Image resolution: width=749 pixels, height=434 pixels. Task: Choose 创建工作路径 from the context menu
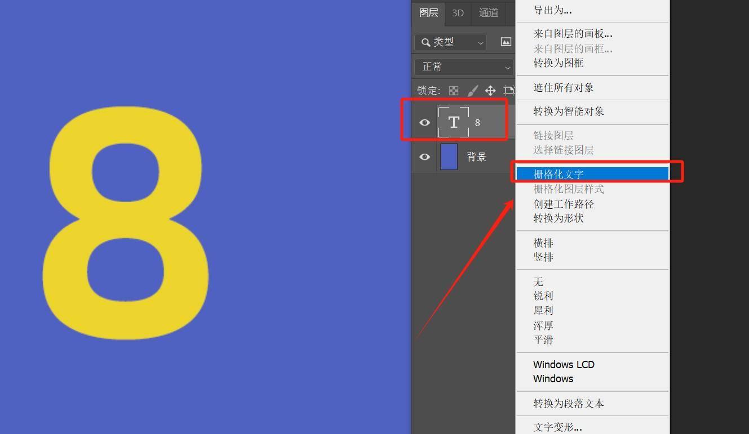pyautogui.click(x=564, y=204)
